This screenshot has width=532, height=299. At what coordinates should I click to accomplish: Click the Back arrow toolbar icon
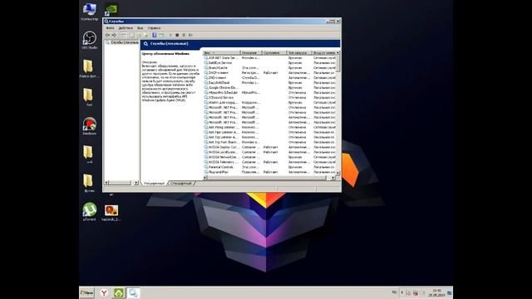coord(107,35)
